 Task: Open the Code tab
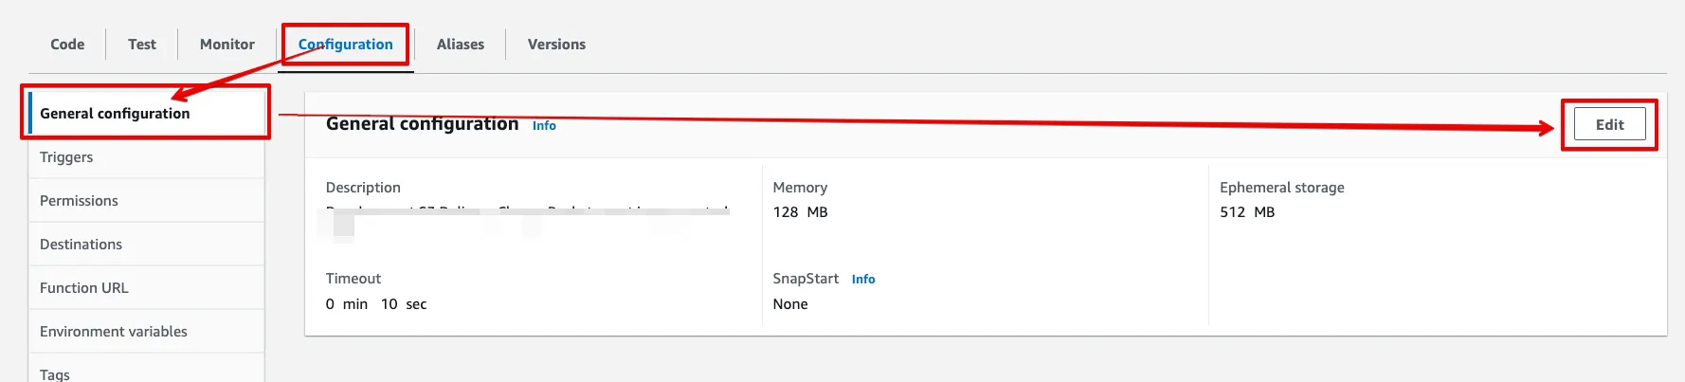point(67,45)
